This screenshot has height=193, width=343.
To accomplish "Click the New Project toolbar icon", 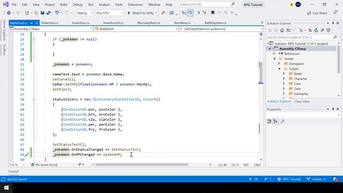I will coord(27,13).
